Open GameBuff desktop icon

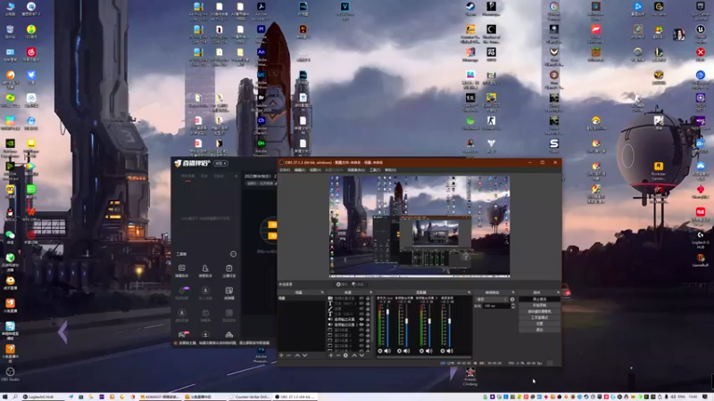[x=700, y=260]
